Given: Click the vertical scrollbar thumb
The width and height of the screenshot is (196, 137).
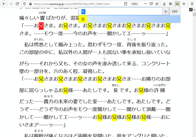Looking at the screenshot, I should click(194, 14).
